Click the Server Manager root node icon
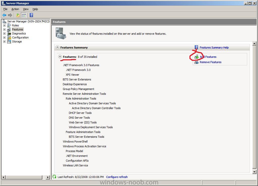The image size is (258, 186). (4, 21)
